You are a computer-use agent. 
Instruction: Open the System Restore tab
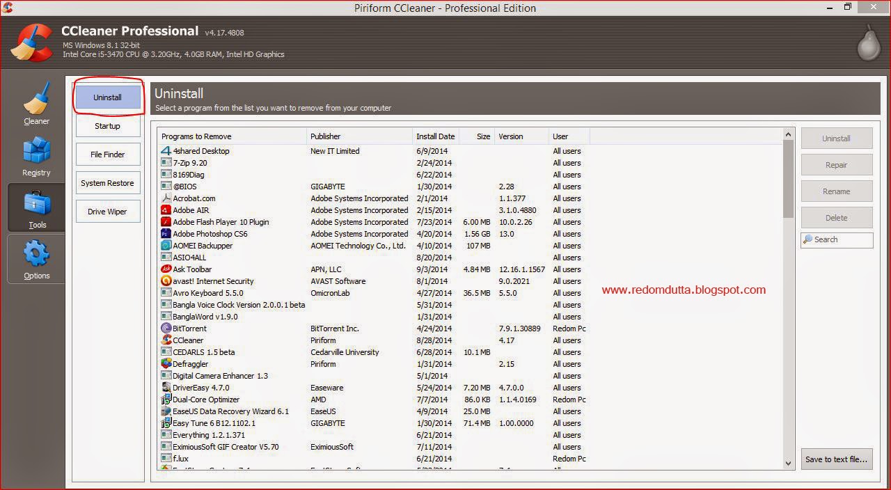[108, 183]
